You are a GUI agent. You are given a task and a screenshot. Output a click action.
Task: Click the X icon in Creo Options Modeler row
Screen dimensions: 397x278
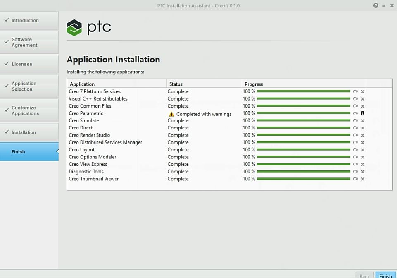point(363,157)
